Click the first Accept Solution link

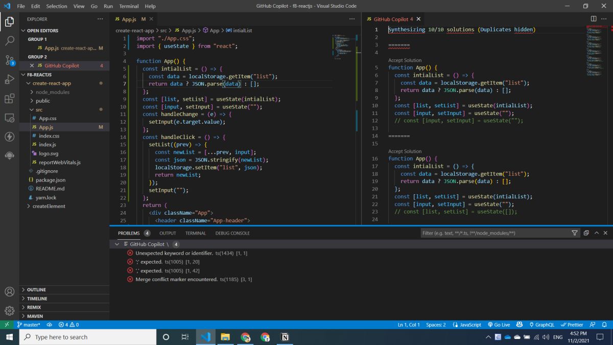tap(405, 60)
